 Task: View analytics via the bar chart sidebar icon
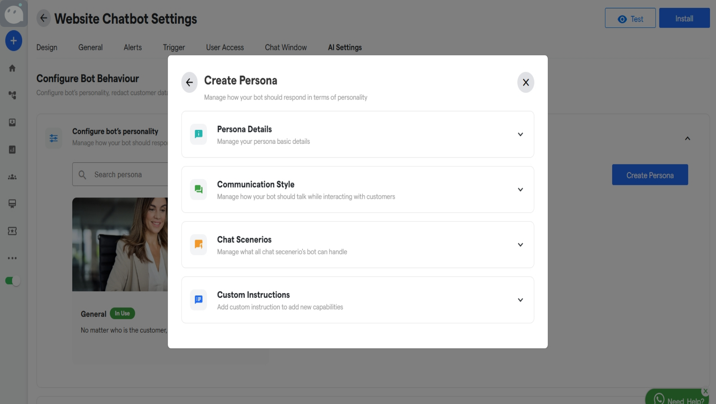12,150
